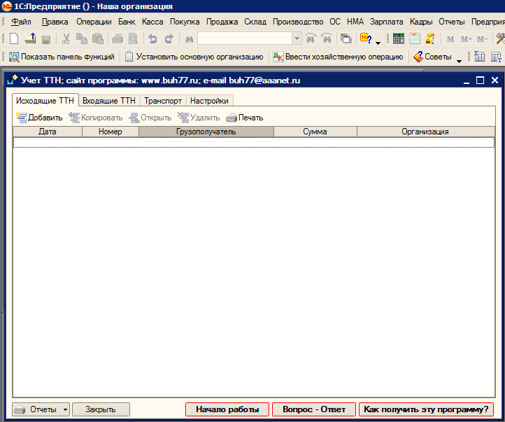The width and height of the screenshot is (505, 422).
Task: Click the Undo arrow icon
Action: point(152,39)
